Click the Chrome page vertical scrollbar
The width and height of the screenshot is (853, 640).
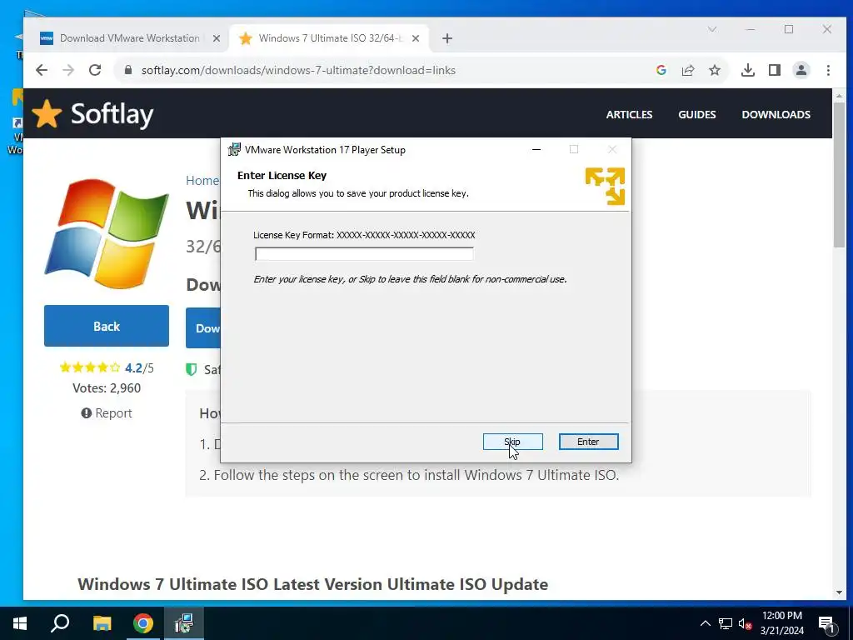tap(839, 174)
